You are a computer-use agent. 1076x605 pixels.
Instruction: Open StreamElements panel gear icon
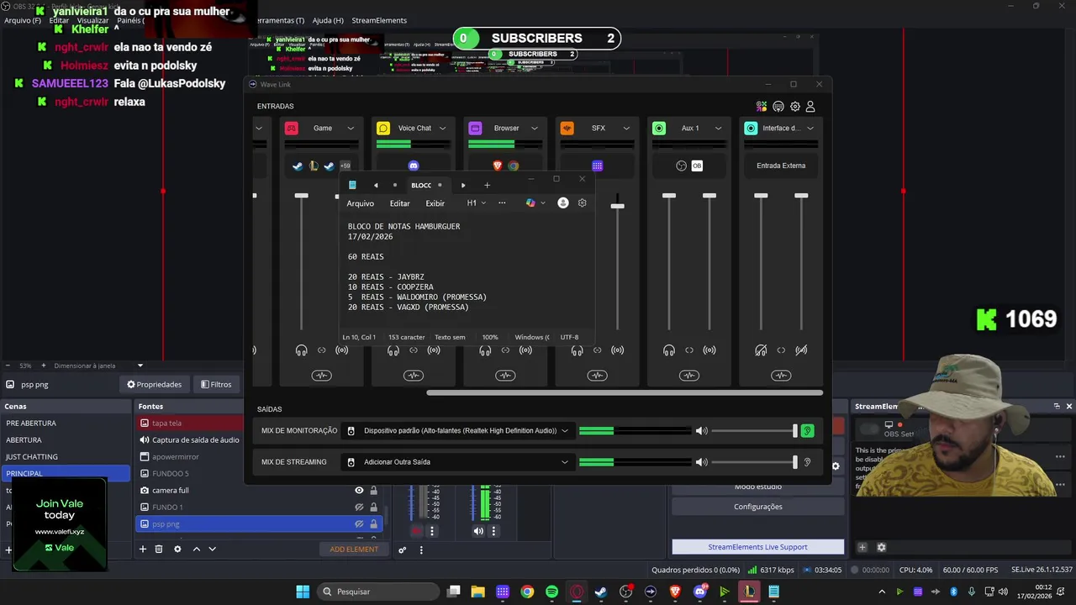pos(881,547)
